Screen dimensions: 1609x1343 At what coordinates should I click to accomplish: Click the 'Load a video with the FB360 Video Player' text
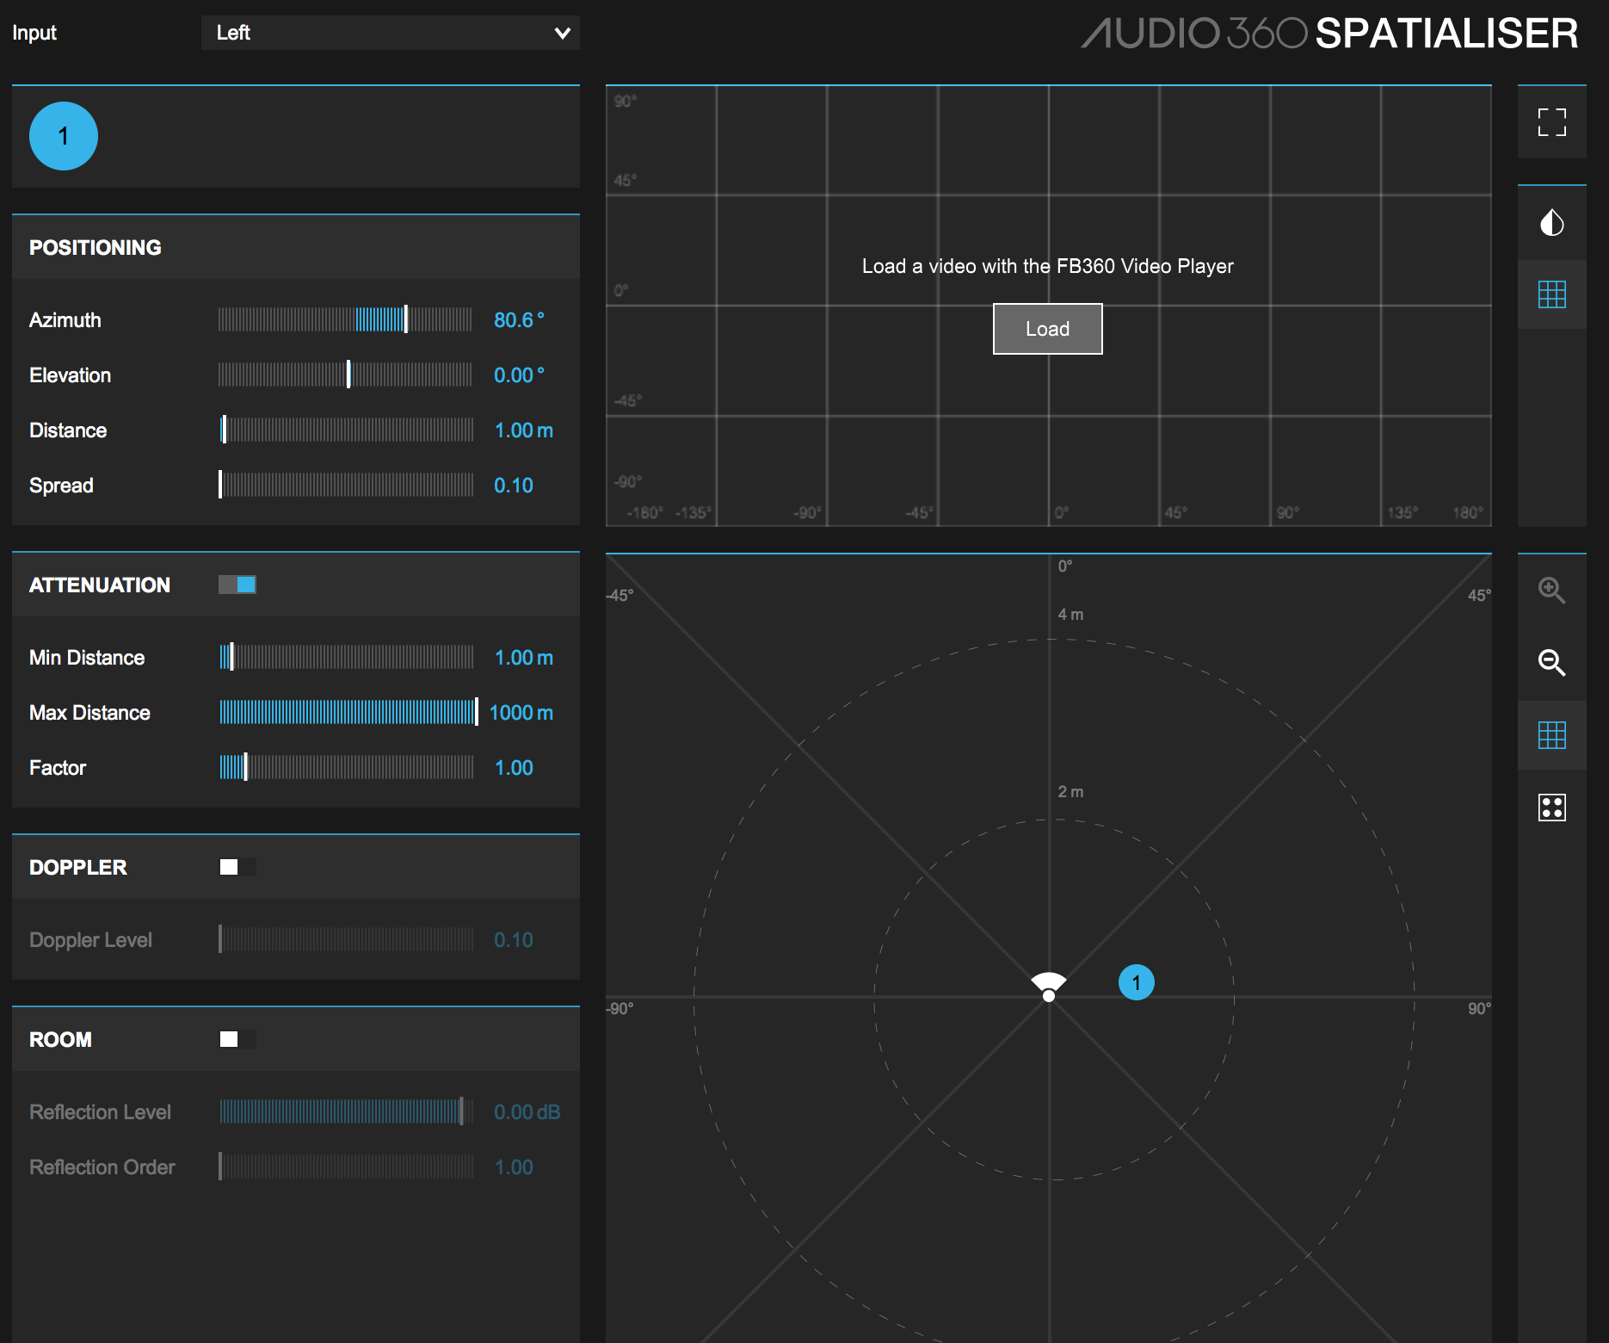coord(1047,266)
